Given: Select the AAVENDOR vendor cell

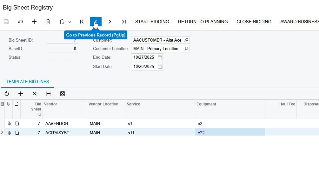Looking at the screenshot, I should [x=65, y=124].
